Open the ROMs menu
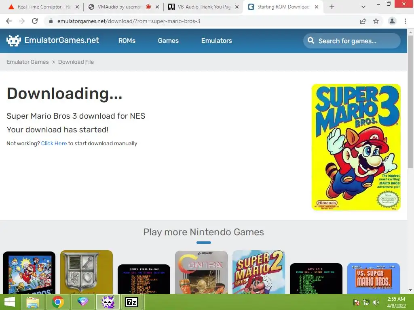 127,41
